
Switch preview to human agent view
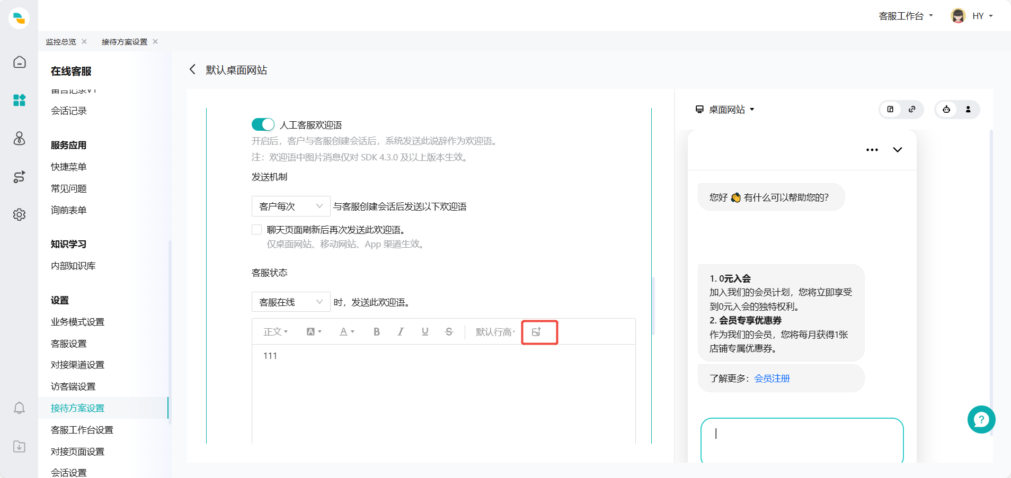click(968, 110)
